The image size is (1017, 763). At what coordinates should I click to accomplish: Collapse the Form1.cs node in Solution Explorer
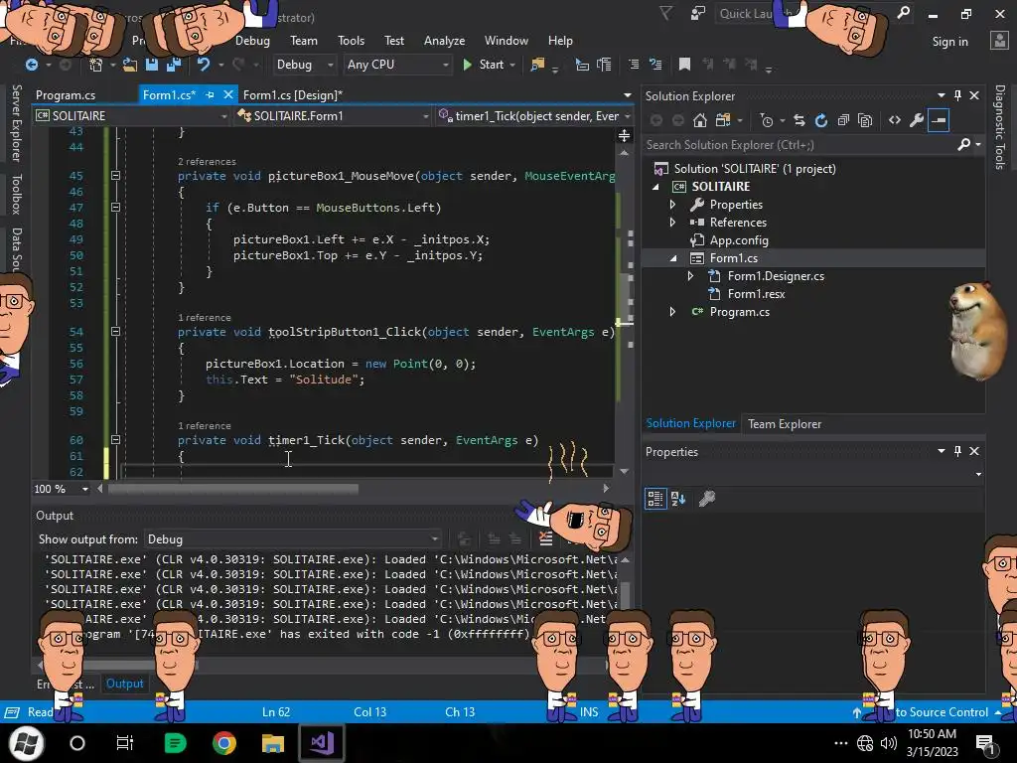673,258
